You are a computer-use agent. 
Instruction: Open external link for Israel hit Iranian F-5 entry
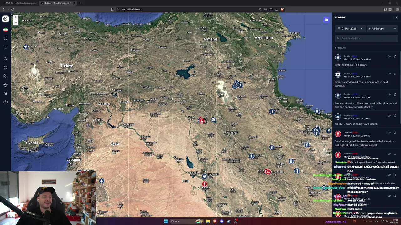click(x=395, y=57)
